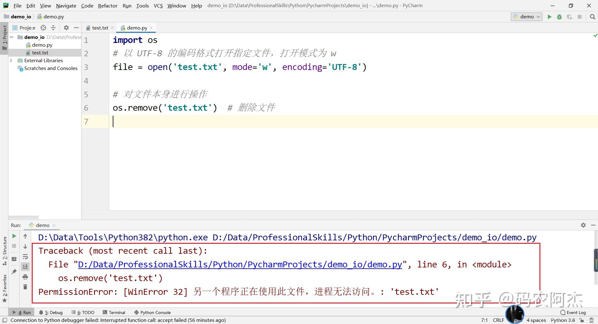Viewport: 598px width, 324px height.
Task: Collapse the demo_io project folder
Action: click(12, 37)
